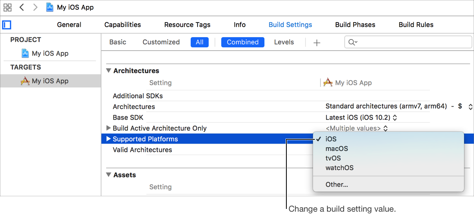Select My iOS App target in sidebar
Screen dimensions: 474x216
tap(50, 81)
